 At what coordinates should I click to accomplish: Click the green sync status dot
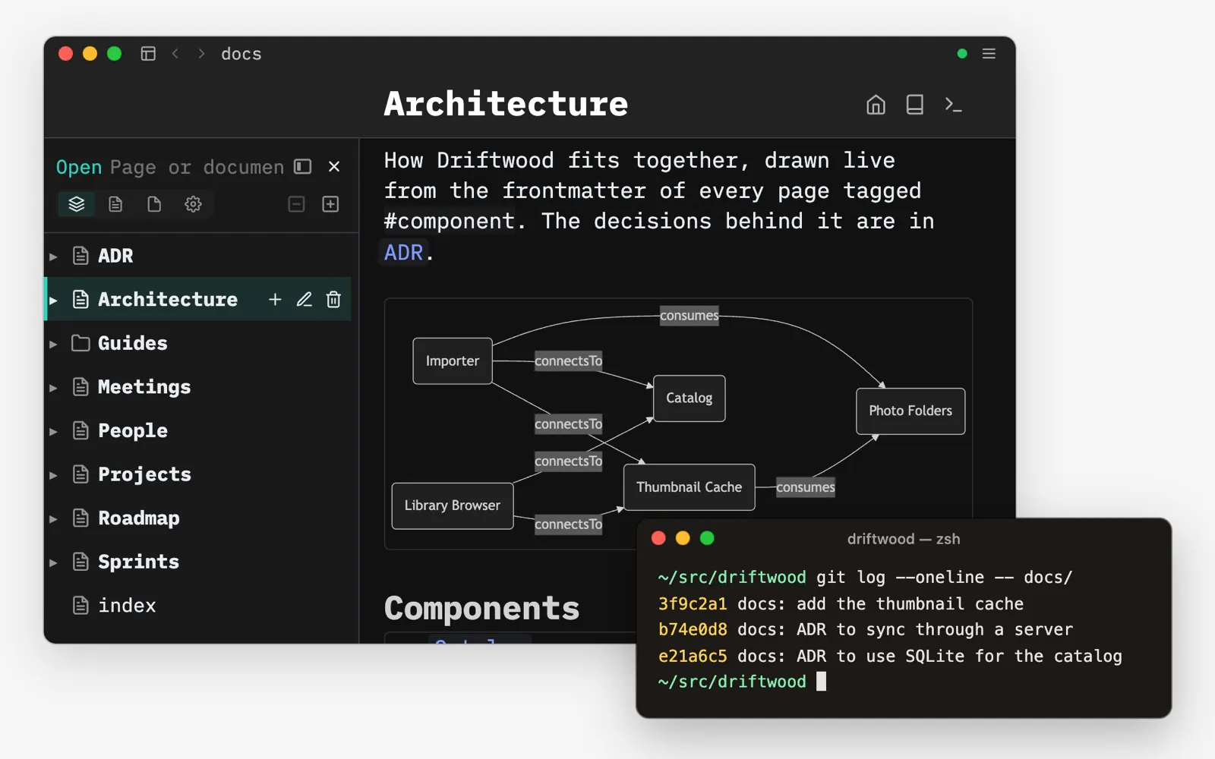click(x=962, y=53)
